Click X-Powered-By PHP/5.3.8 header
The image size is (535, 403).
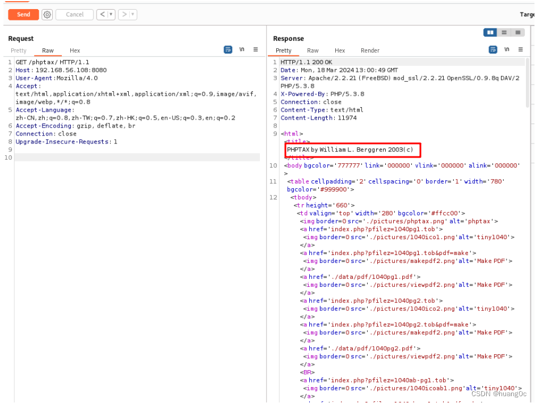click(322, 94)
